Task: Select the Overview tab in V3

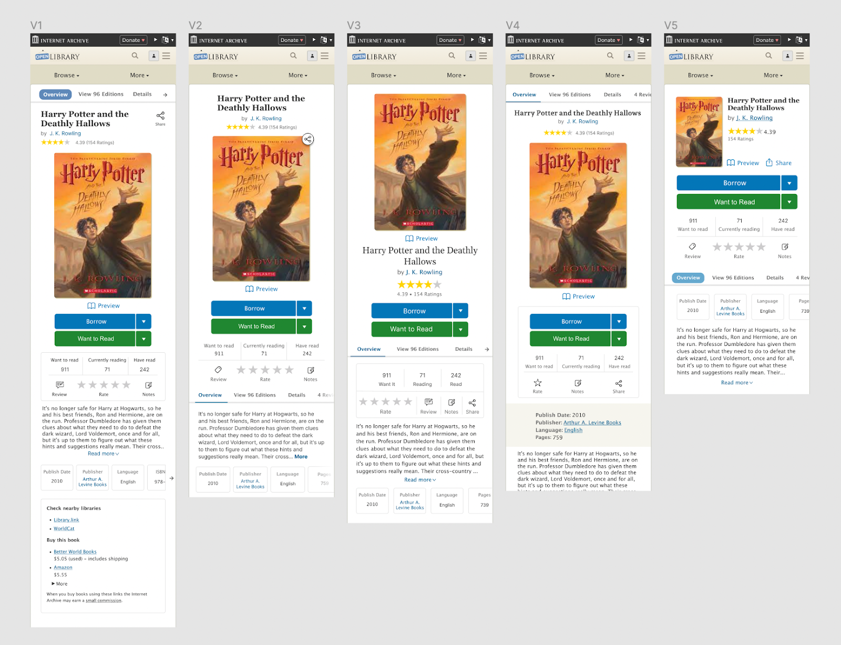Action: [x=369, y=349]
